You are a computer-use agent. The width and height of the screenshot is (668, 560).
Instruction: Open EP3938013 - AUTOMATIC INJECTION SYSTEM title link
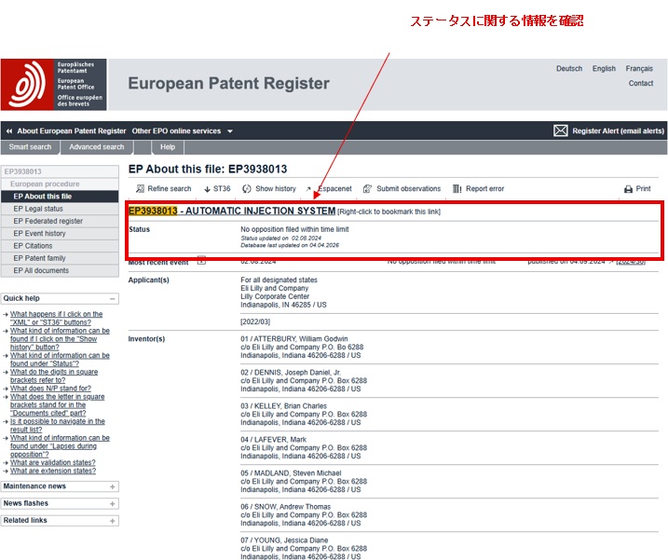coord(232,211)
